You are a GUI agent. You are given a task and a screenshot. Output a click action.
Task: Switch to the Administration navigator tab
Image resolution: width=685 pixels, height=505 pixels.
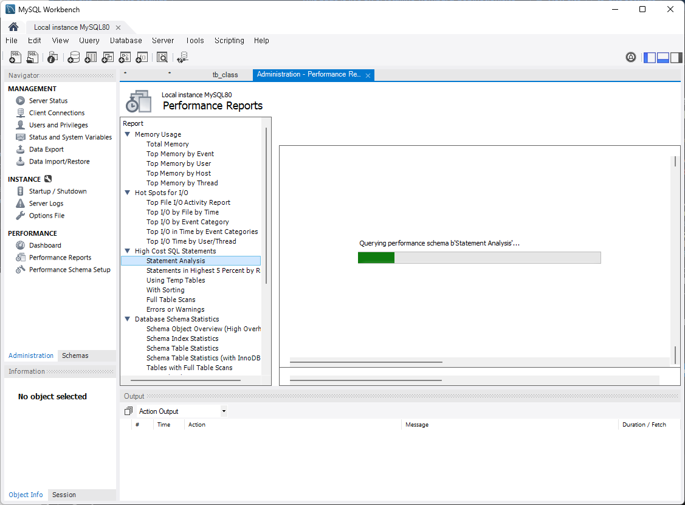[x=31, y=356]
